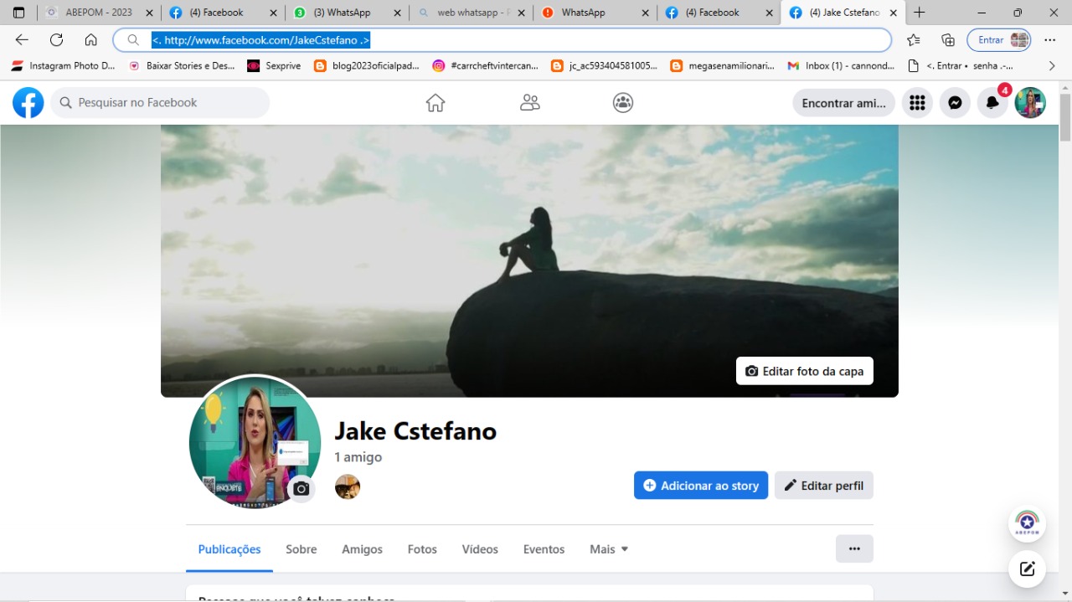Viewport: 1072px width, 602px height.
Task: Close the Jake Cstefano browser tab
Action: [894, 13]
